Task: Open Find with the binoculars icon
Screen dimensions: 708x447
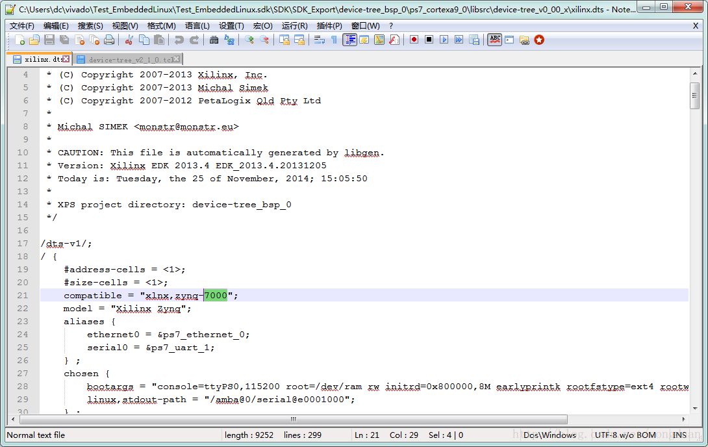Action: point(214,40)
